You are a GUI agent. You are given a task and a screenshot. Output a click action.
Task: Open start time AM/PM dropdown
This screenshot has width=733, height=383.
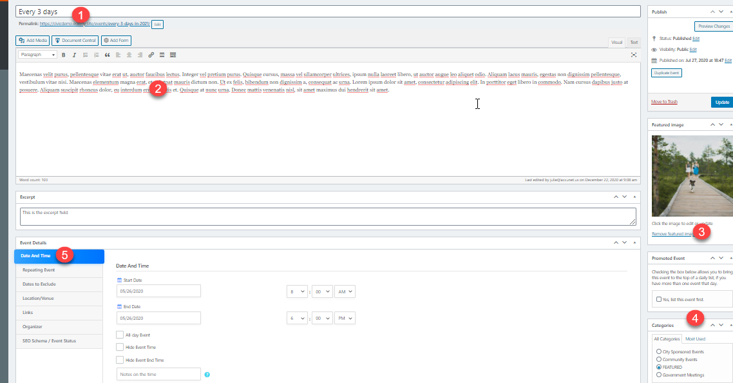click(345, 291)
